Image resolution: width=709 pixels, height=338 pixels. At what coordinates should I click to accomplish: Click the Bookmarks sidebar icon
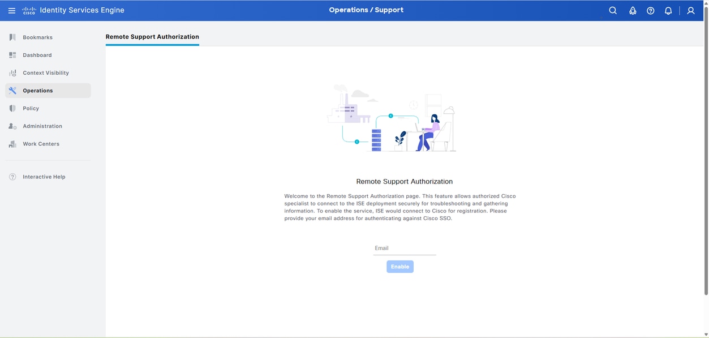(x=12, y=37)
